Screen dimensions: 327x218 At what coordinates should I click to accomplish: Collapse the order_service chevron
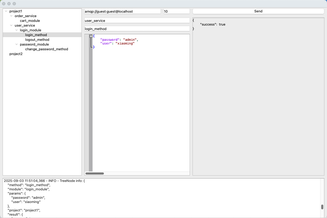pyautogui.click(x=11, y=16)
